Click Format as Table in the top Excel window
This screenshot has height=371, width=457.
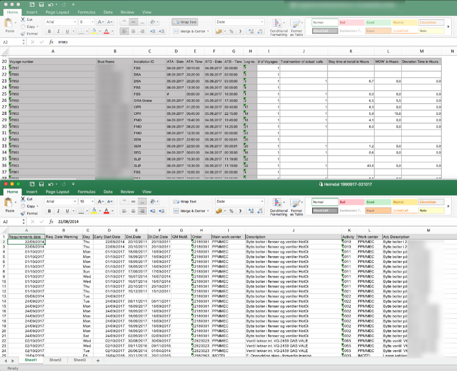(297, 28)
